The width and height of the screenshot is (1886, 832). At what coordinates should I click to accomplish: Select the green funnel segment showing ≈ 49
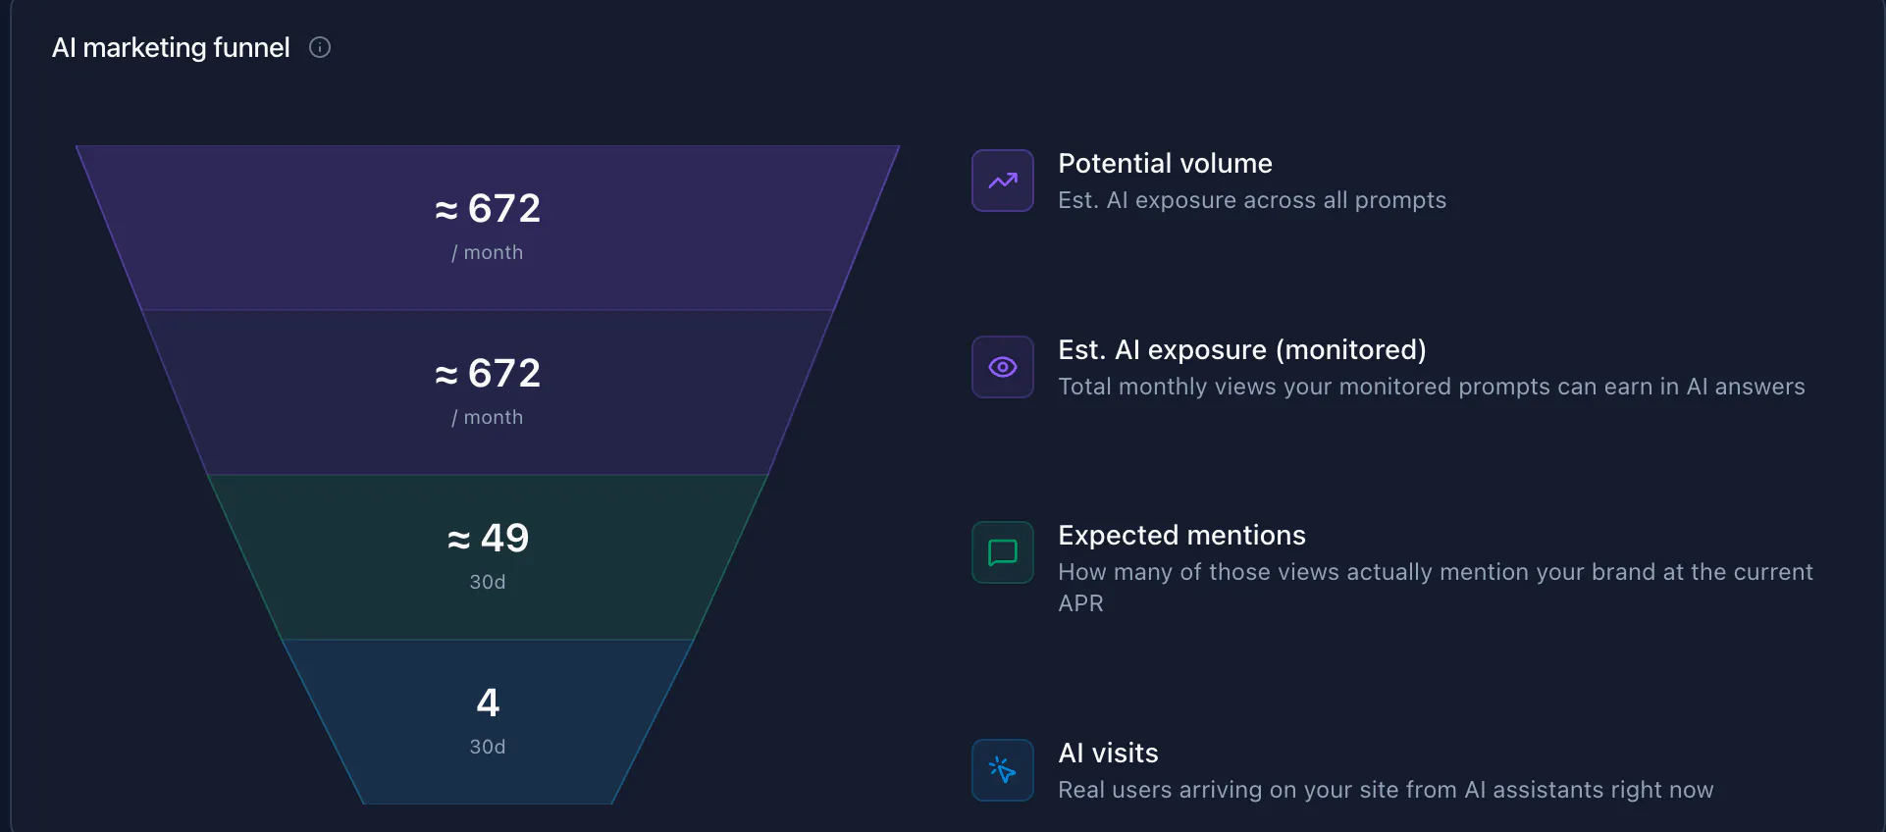[x=488, y=557]
